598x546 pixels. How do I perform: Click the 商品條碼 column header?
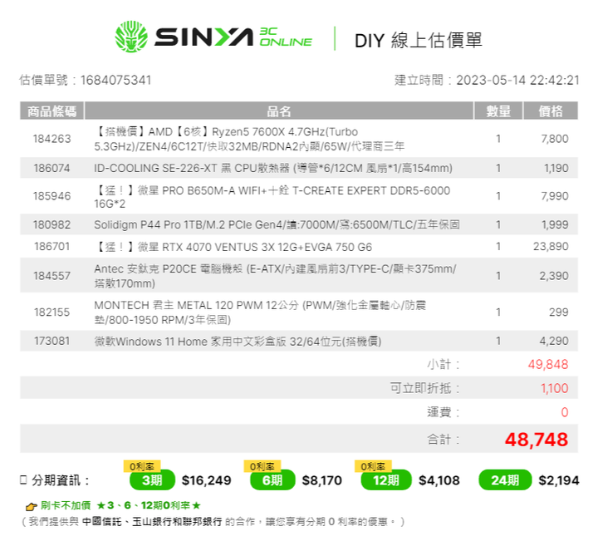(51, 111)
